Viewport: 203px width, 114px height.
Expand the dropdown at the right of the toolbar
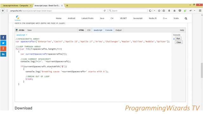click(194, 11)
